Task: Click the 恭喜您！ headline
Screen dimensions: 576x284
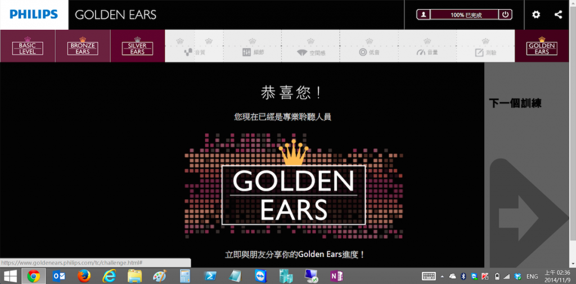Action: pos(292,93)
